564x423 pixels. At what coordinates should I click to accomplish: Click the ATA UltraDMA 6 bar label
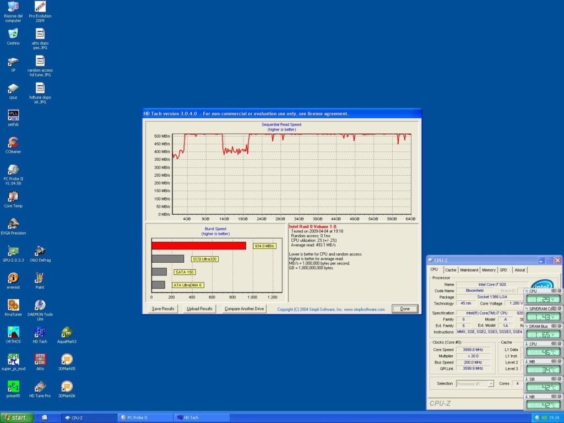click(188, 285)
